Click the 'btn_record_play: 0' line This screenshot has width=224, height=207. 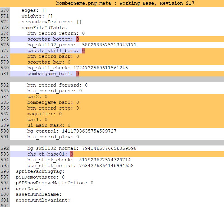(53, 137)
